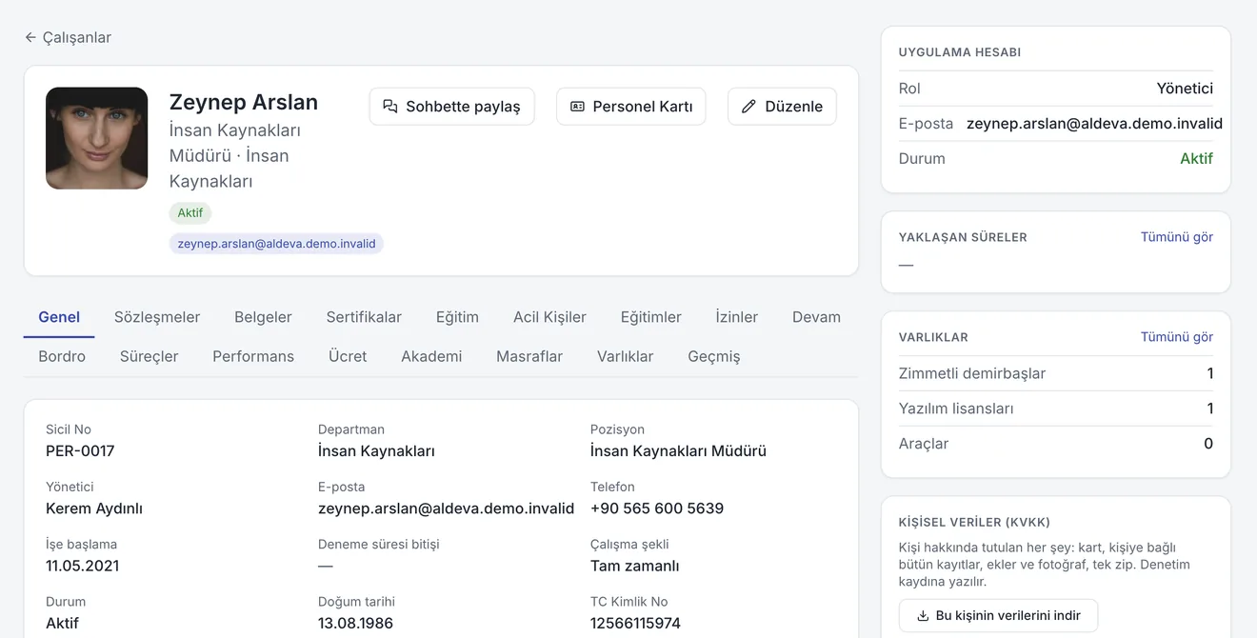
Task: Open the Sohbette paylaş button
Action: click(x=451, y=107)
